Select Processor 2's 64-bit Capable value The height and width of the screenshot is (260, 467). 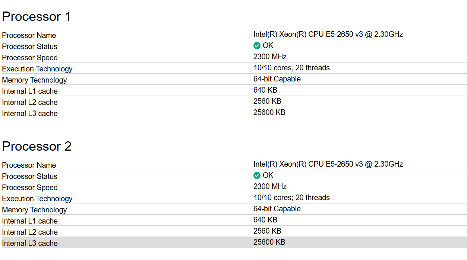coord(277,209)
